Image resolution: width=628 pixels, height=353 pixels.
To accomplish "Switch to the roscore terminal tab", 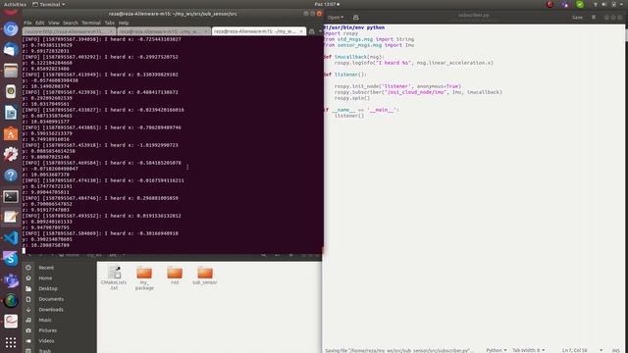I will tap(69, 31).
